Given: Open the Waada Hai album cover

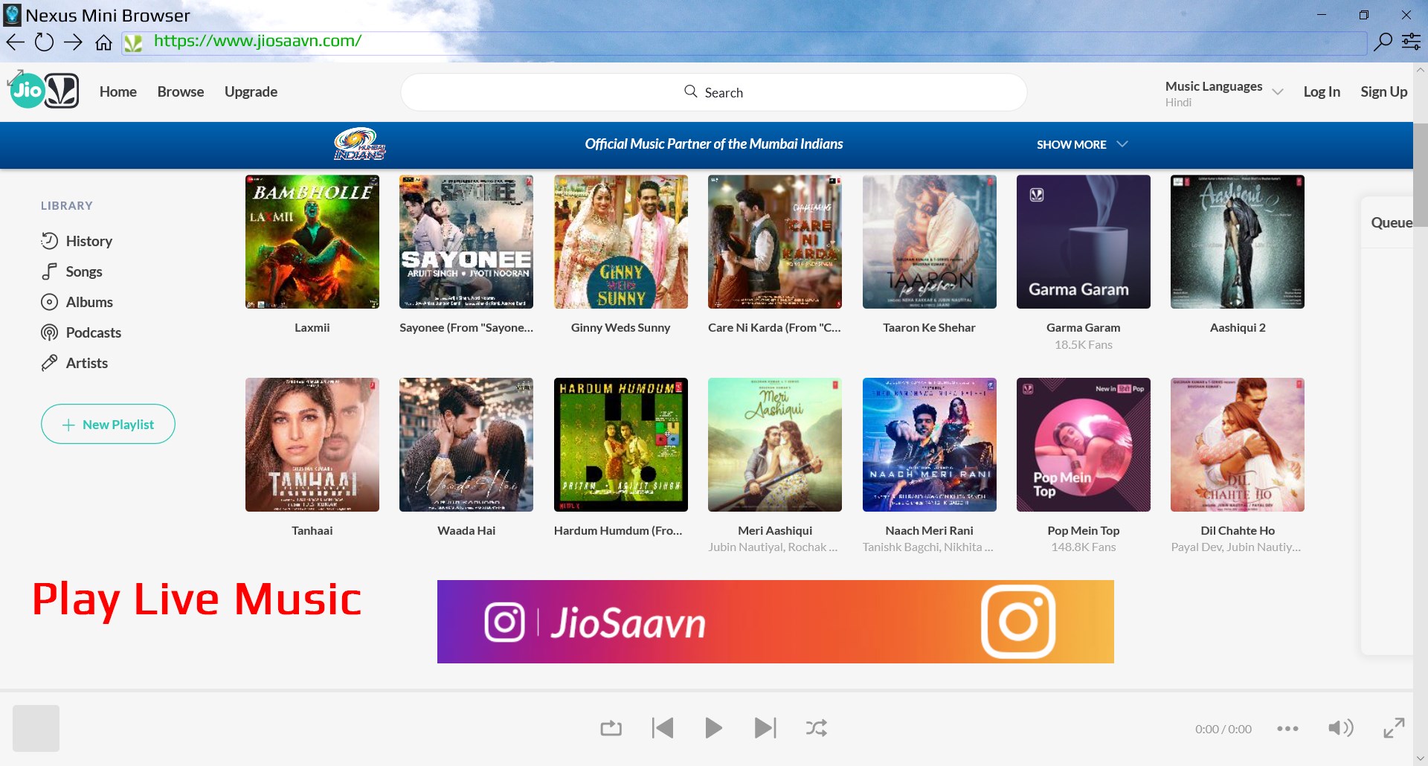Looking at the screenshot, I should [x=466, y=445].
